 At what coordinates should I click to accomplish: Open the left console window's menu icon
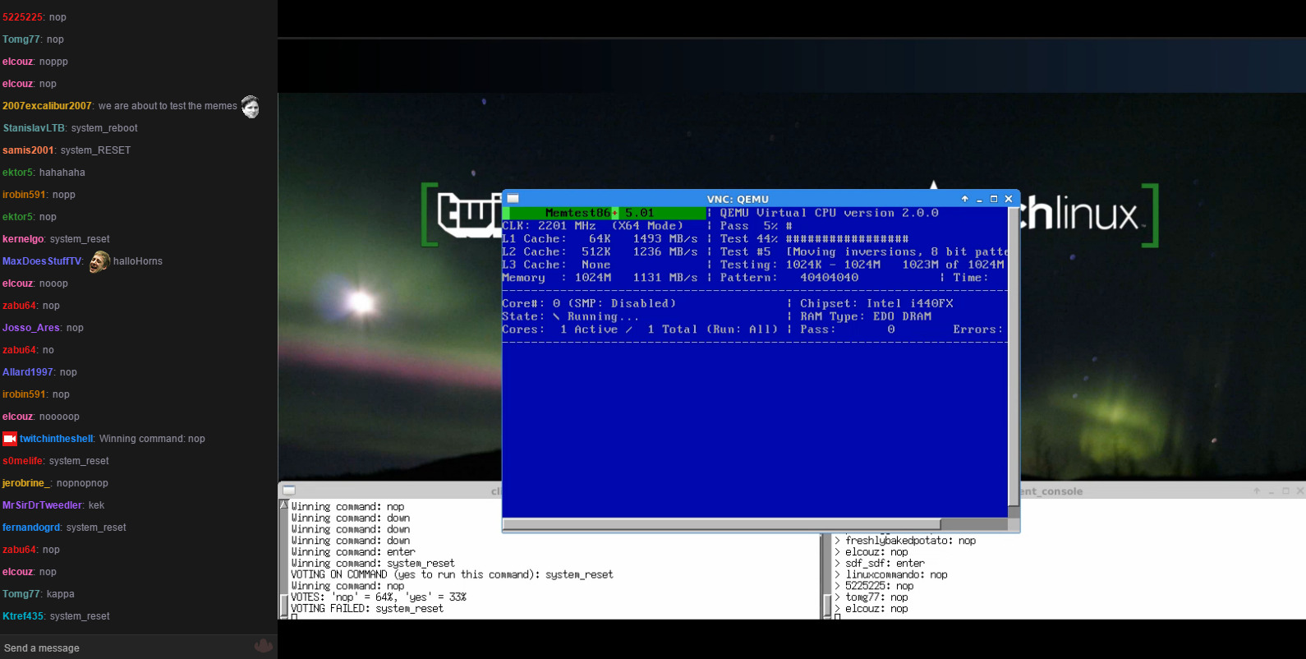coord(289,491)
